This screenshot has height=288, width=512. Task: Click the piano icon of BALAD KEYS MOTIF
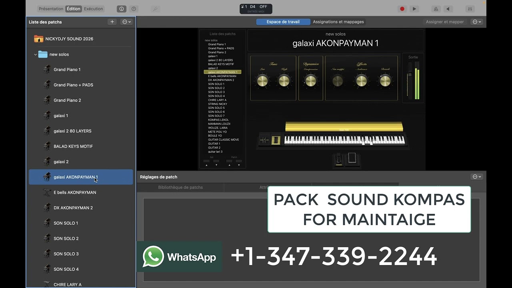pos(47,146)
